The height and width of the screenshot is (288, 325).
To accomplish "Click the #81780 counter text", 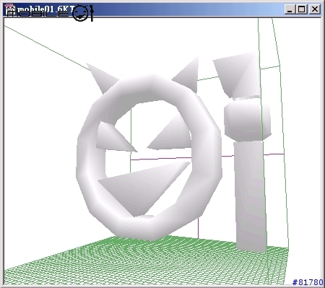I will pos(308,282).
